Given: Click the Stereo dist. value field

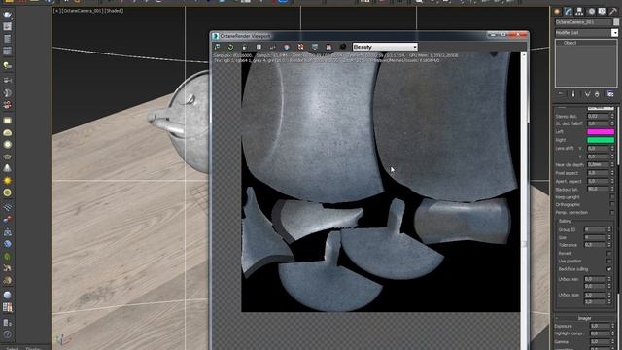Looking at the screenshot, I should click(x=598, y=116).
